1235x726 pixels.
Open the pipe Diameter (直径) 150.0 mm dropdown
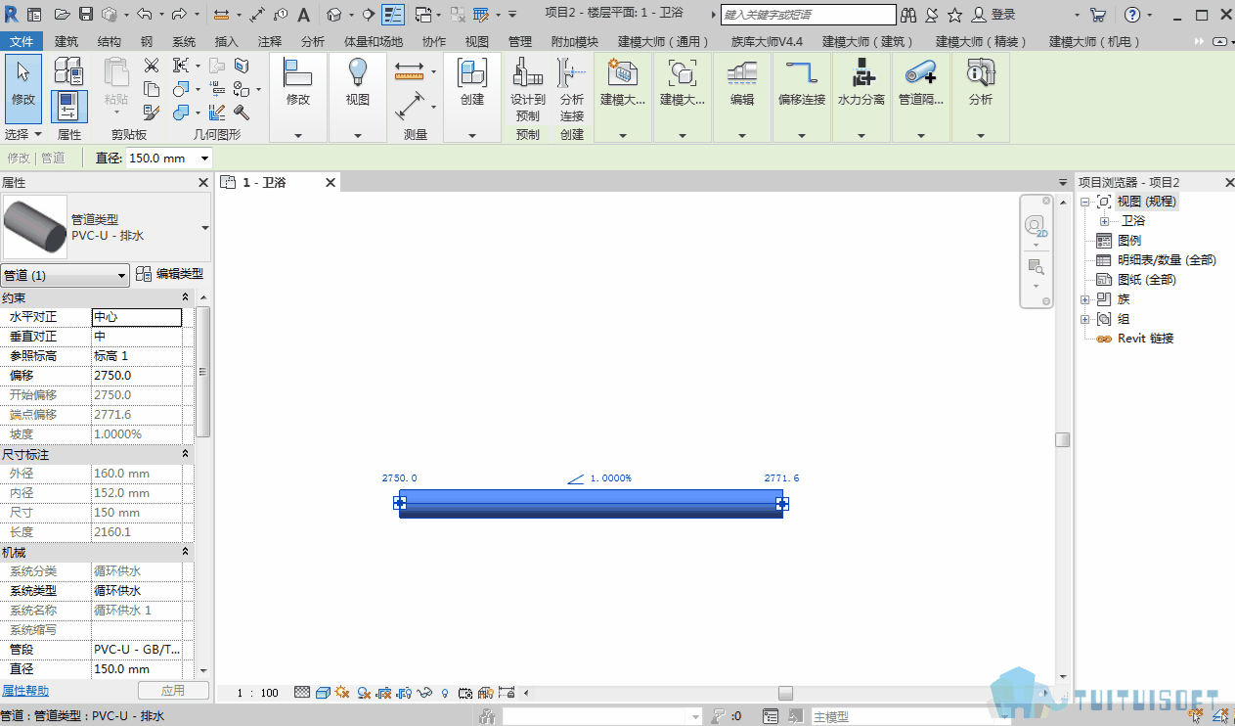click(204, 159)
